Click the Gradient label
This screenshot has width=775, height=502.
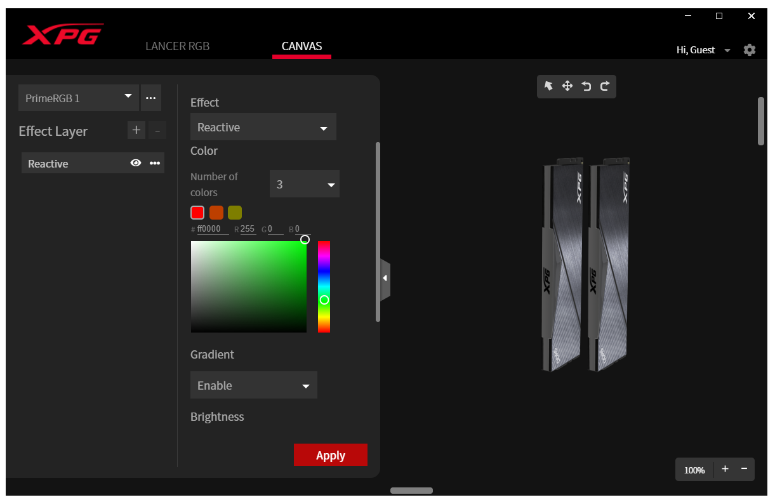pyautogui.click(x=212, y=354)
